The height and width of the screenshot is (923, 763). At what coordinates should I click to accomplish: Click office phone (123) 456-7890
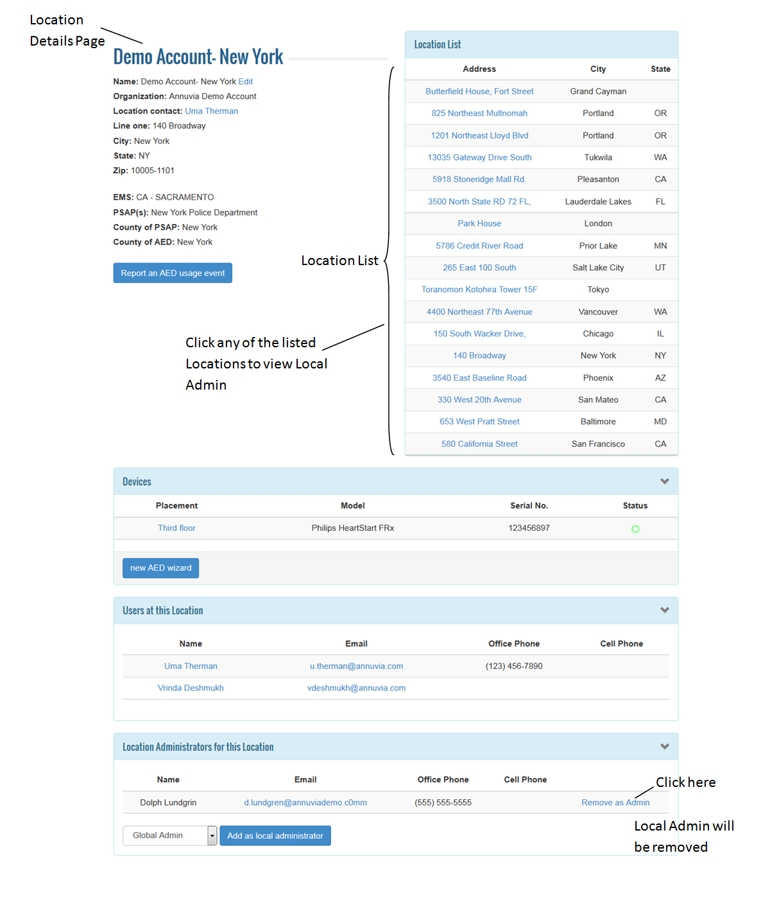click(514, 666)
